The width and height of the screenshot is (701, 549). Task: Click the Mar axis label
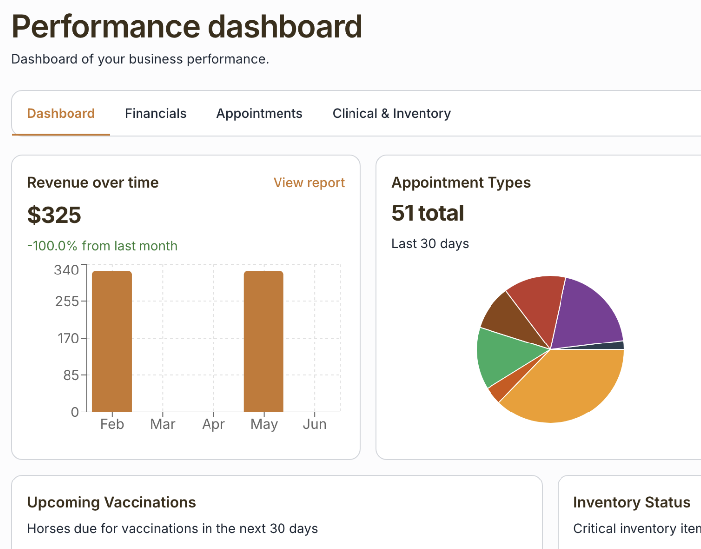pyautogui.click(x=163, y=424)
